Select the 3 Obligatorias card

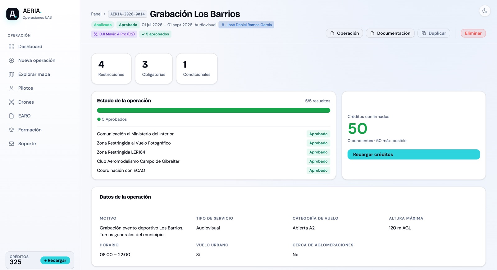[154, 69]
